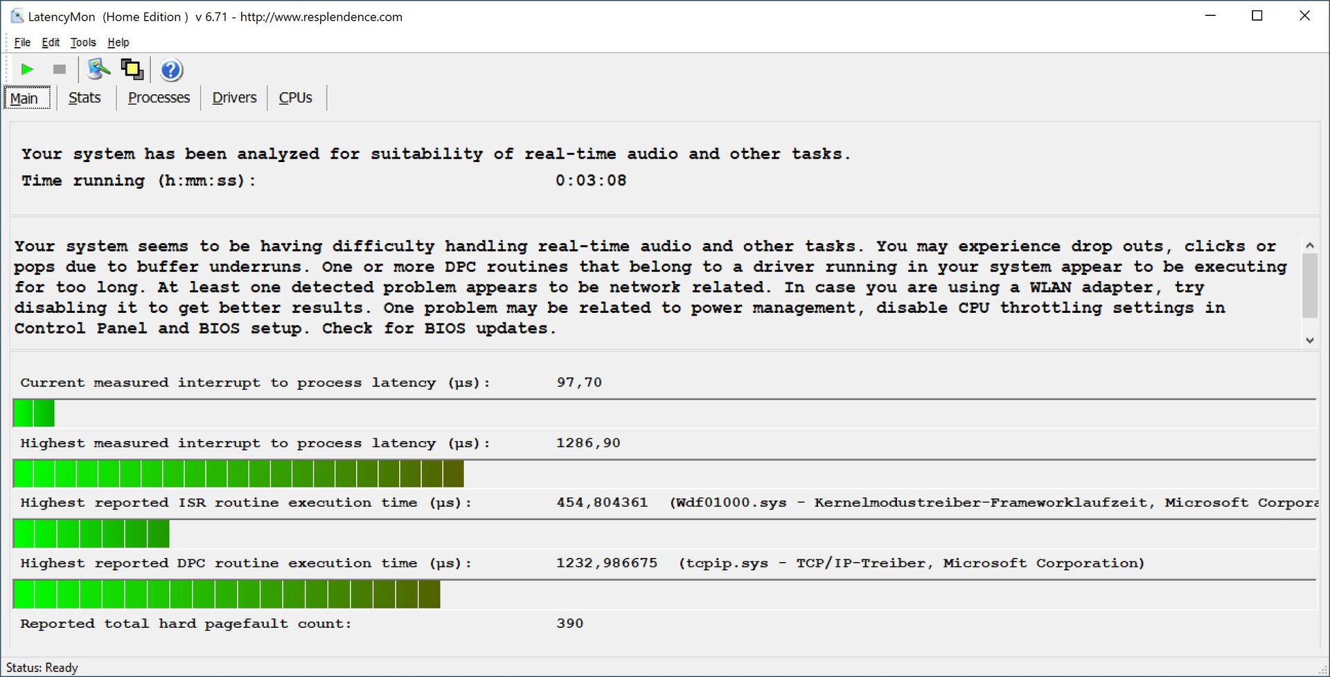Viewport: 1330px width, 677px height.
Task: Click the 'Reported total hard pagefault count' label
Action: tap(186, 624)
